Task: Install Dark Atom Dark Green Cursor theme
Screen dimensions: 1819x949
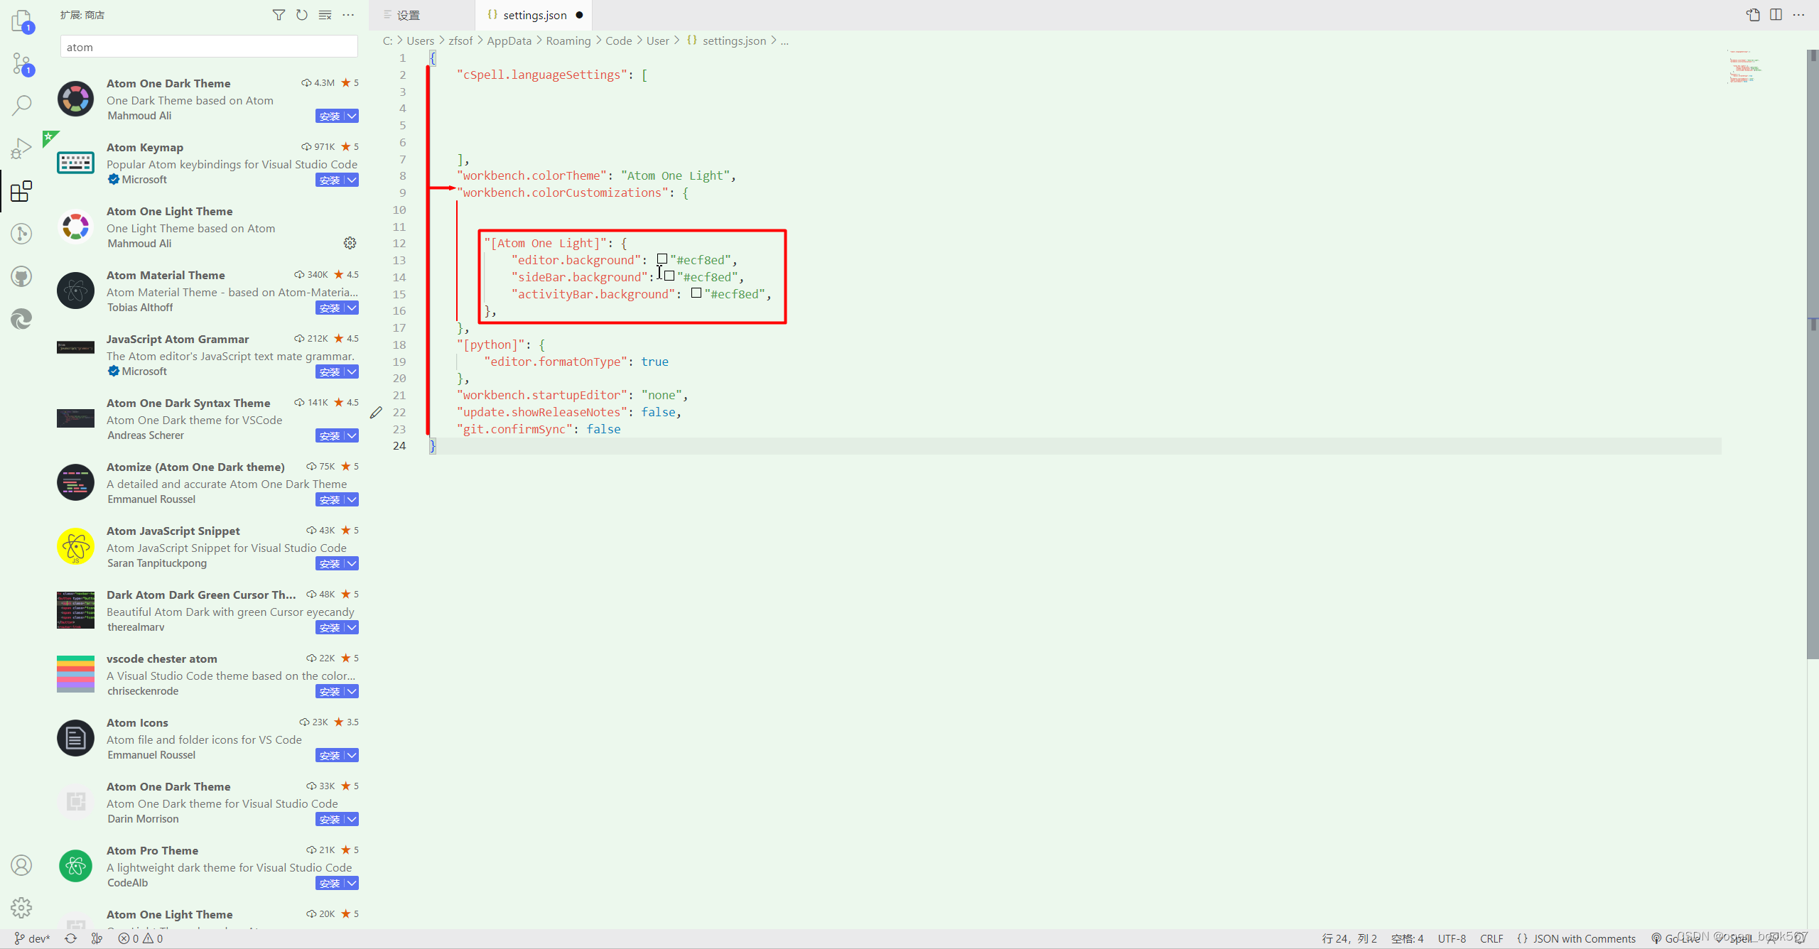Action: pos(330,627)
